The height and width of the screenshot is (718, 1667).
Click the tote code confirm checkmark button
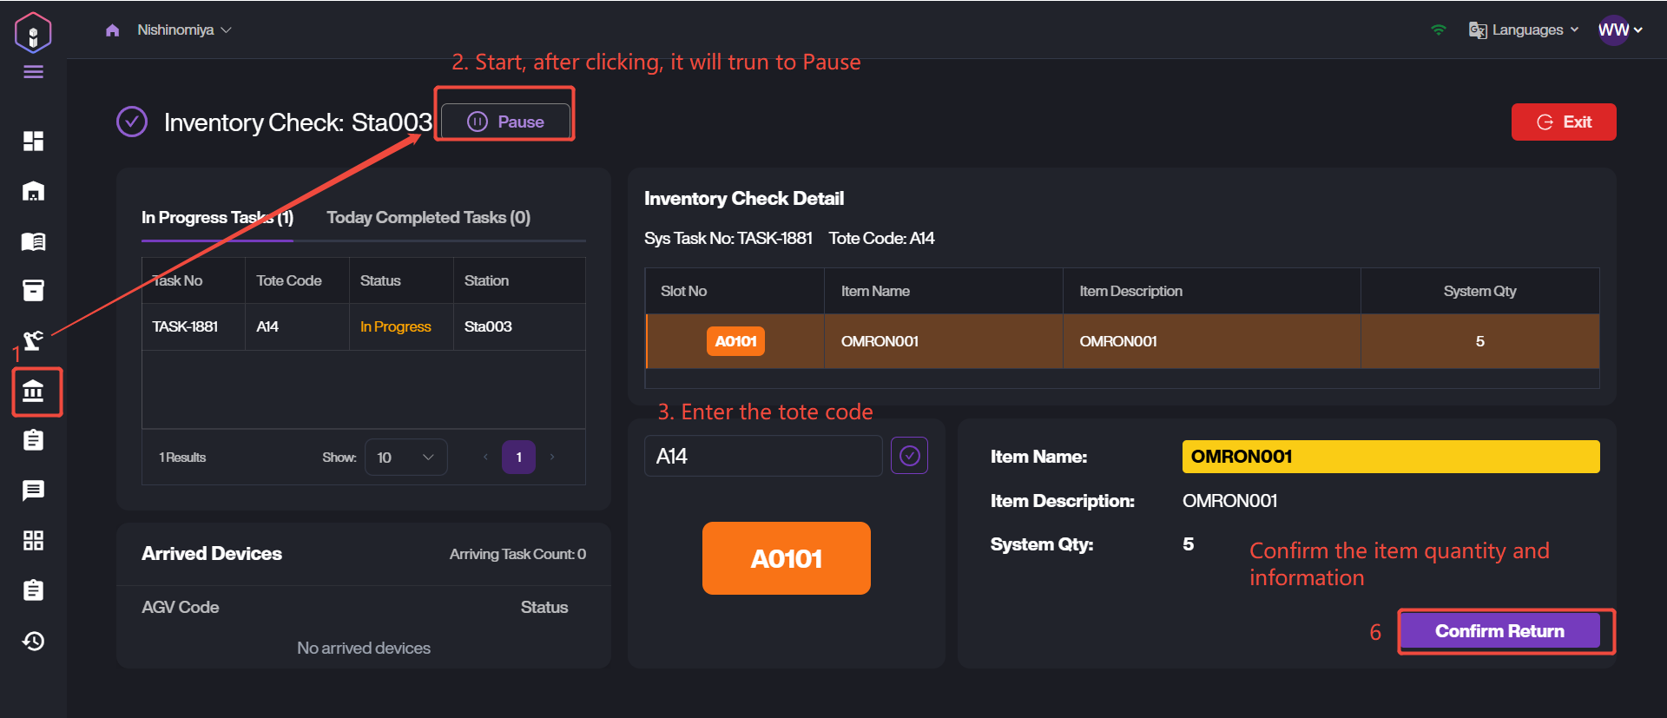tap(909, 456)
